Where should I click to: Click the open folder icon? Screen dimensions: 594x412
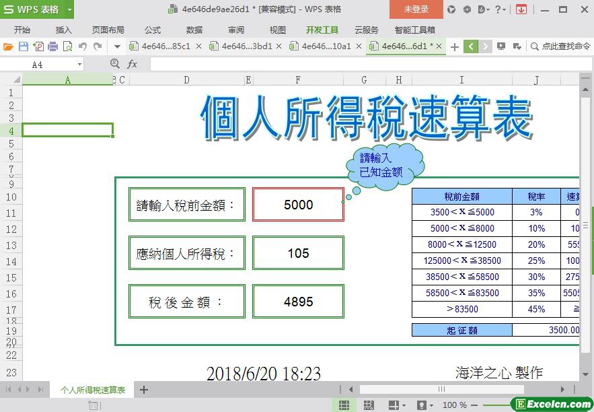[8, 46]
